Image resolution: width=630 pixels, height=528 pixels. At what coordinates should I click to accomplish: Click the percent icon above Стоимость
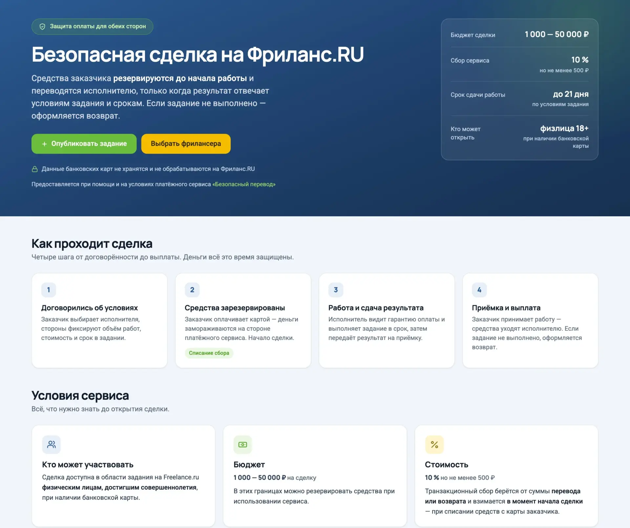point(434,444)
